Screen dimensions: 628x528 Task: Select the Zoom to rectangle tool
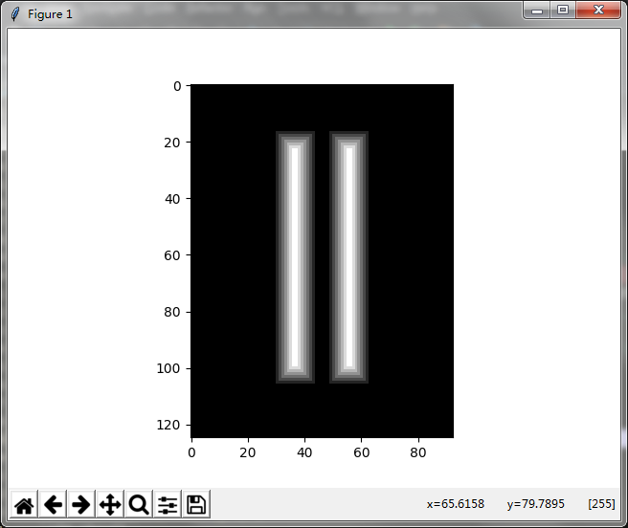tap(139, 504)
